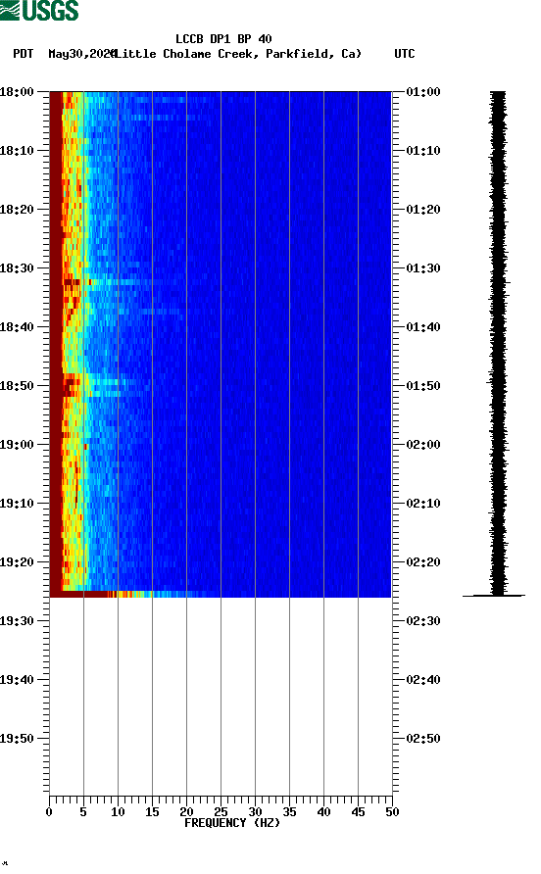Click the 01:50 UTC time label
Image resolution: width=541 pixels, height=874 pixels.
(423, 386)
